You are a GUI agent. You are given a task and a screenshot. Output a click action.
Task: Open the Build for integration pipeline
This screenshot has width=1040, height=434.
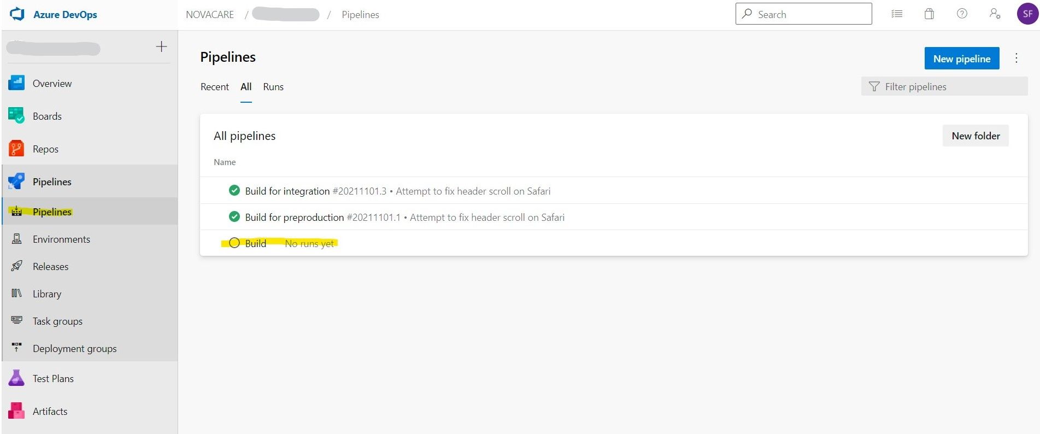click(287, 191)
